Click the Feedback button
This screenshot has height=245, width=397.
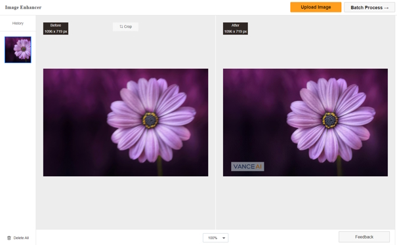364,237
